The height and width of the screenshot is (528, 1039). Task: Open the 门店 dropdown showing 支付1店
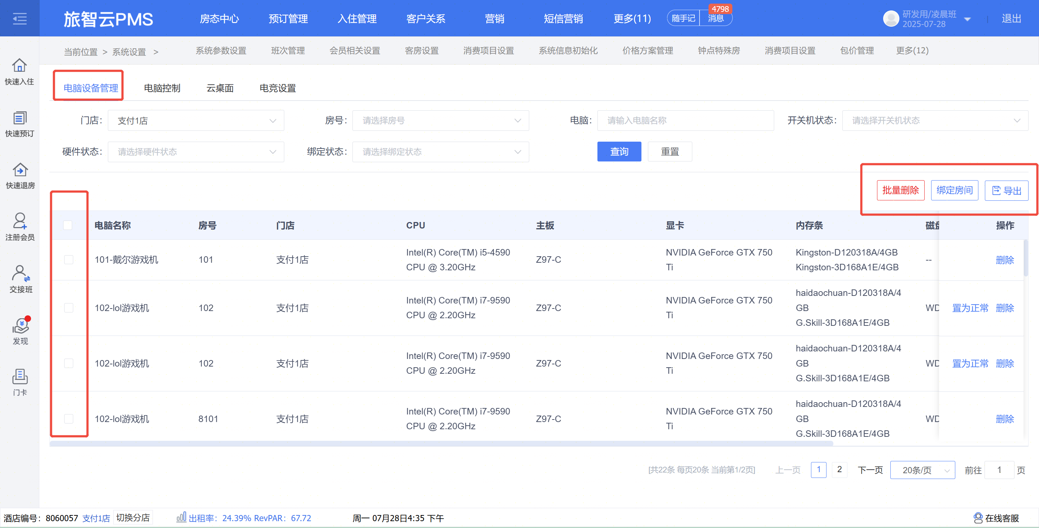(196, 120)
